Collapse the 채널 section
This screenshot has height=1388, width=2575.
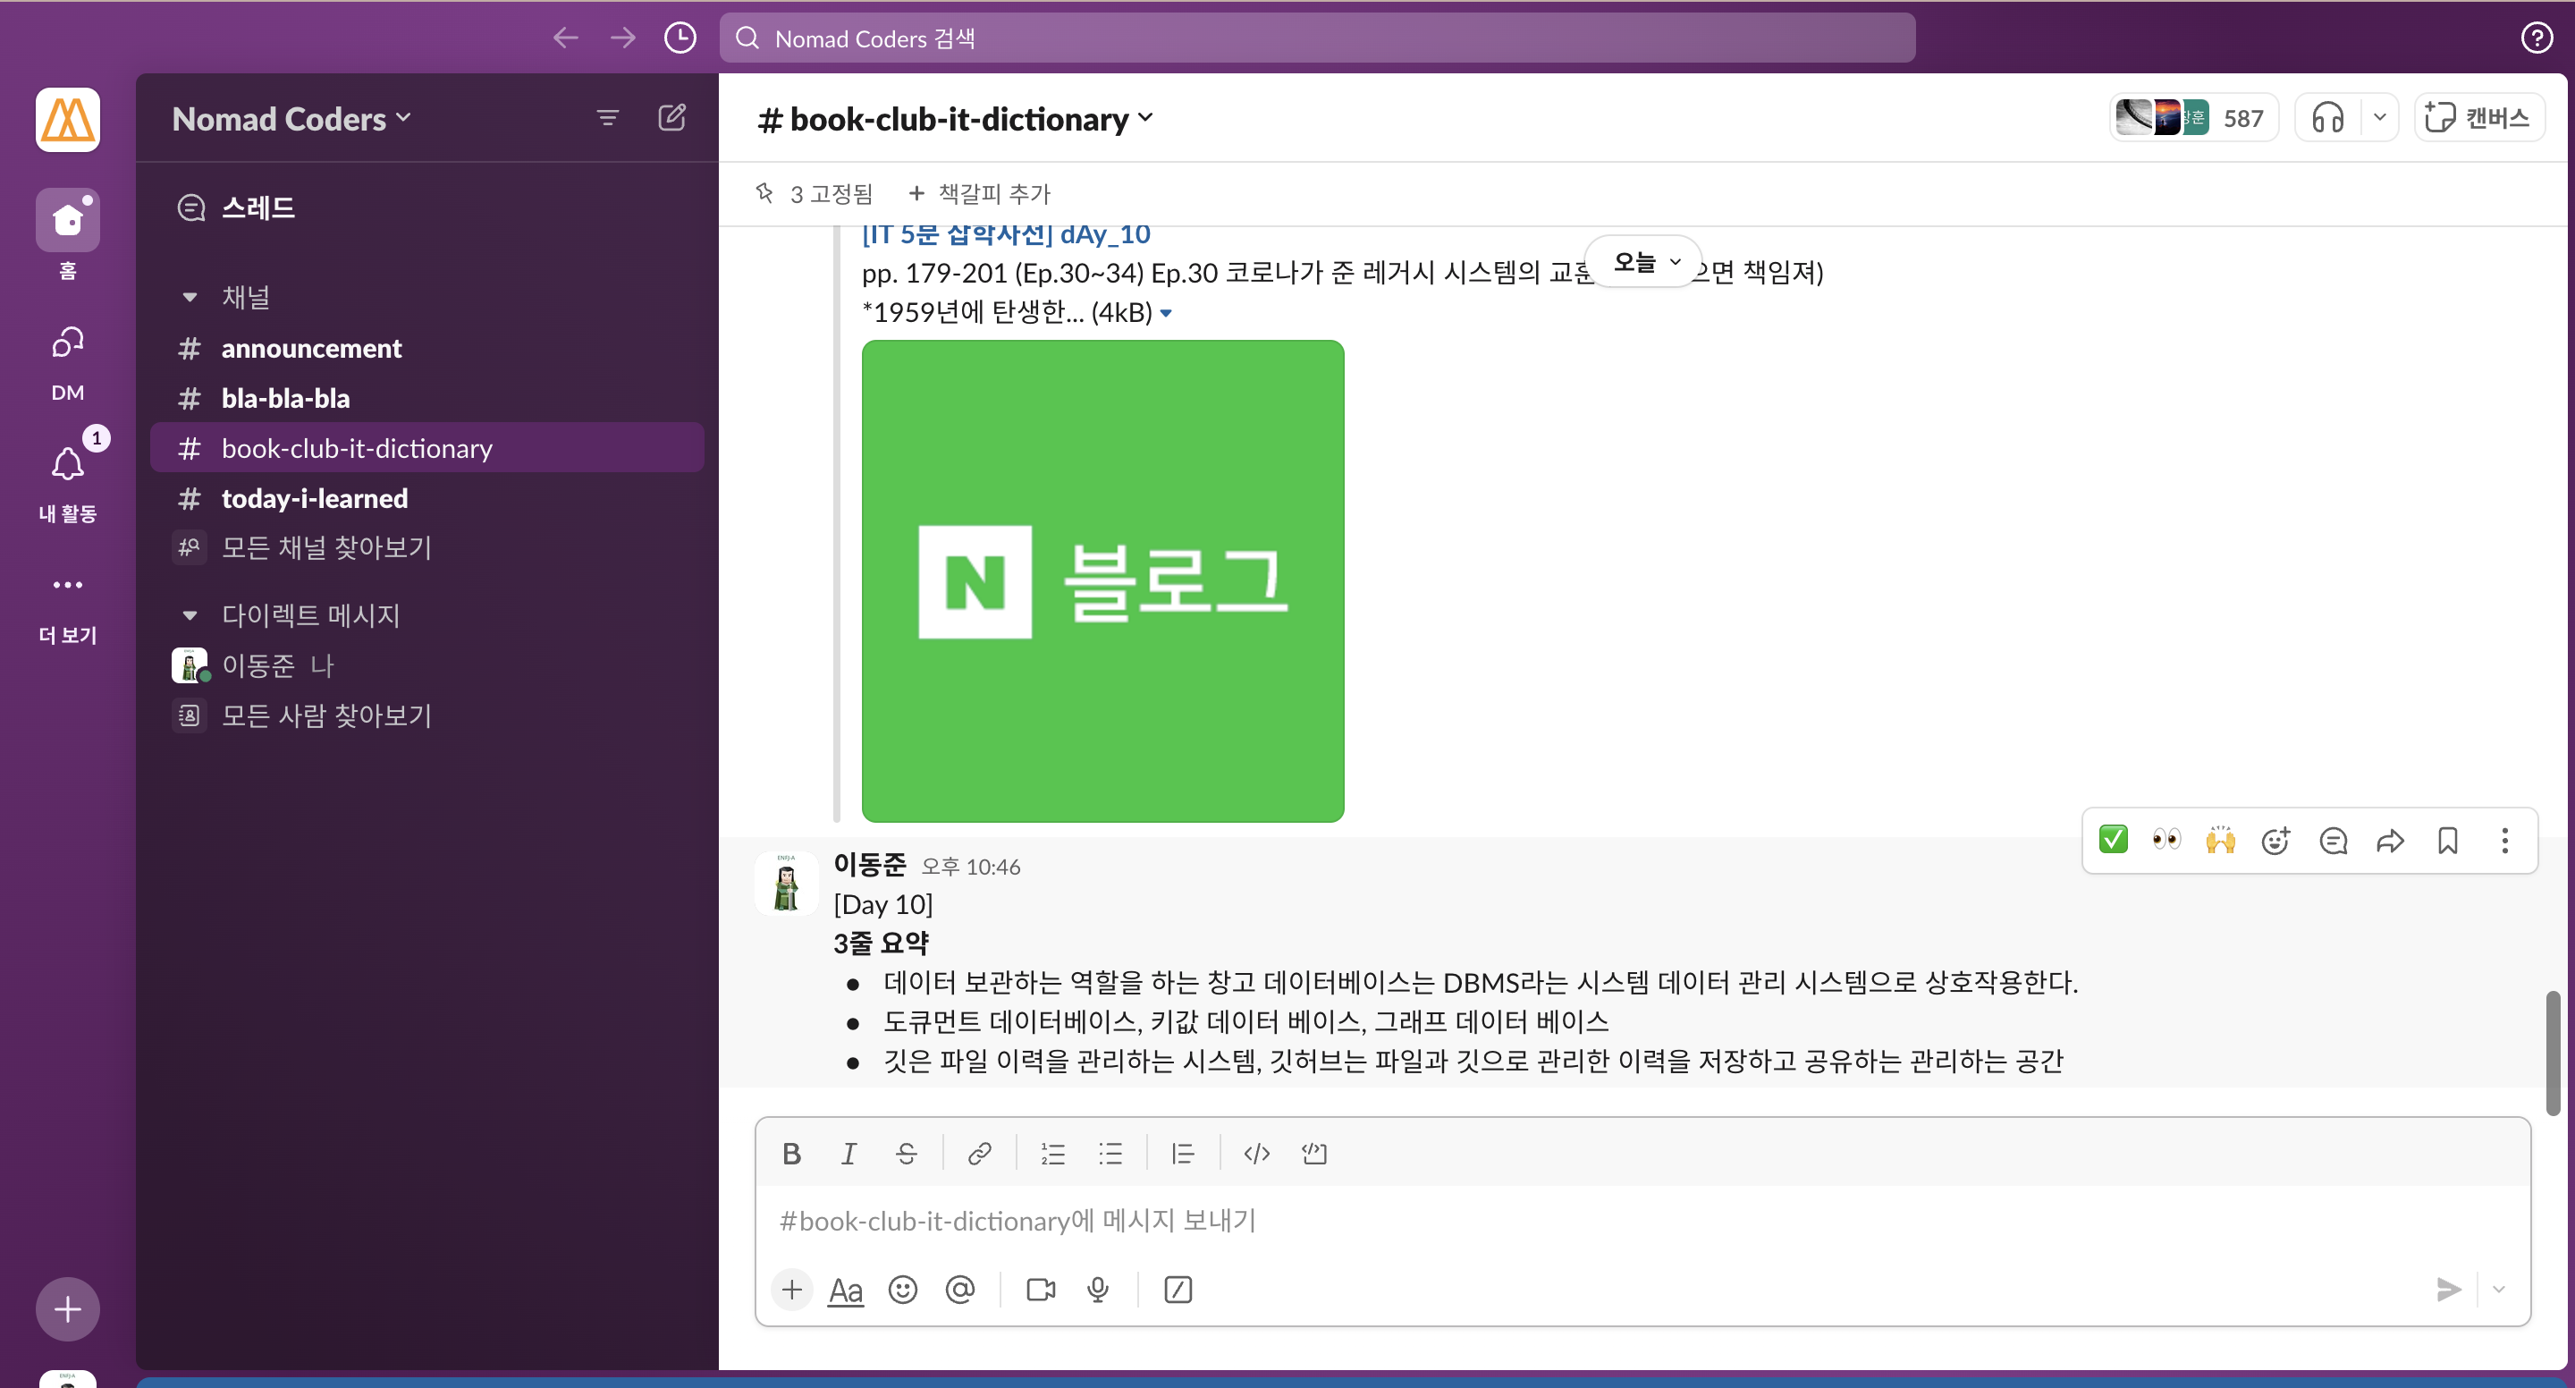click(x=189, y=297)
